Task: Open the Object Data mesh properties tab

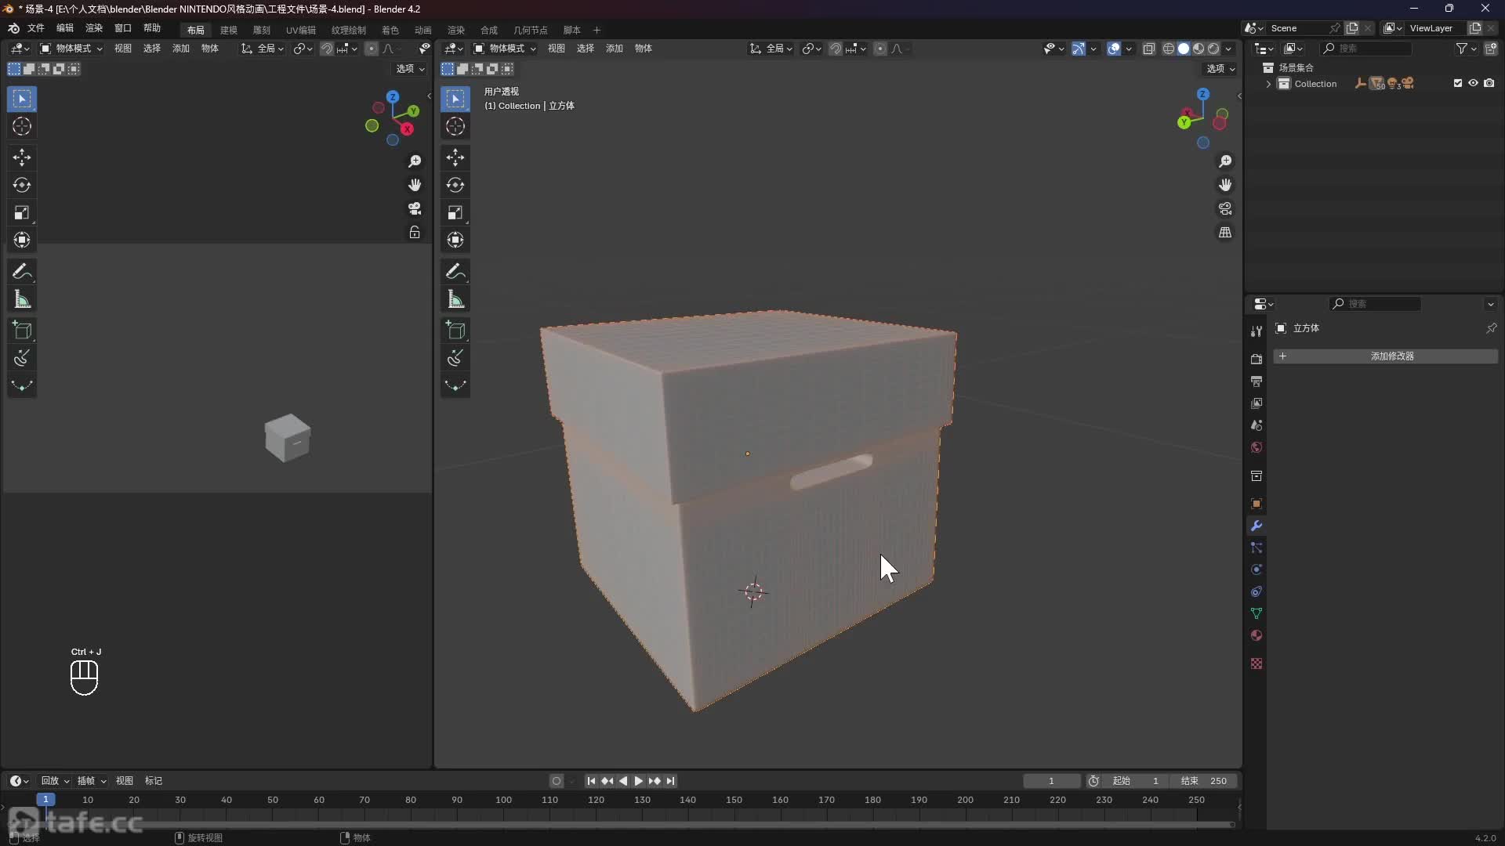Action: coord(1257,613)
